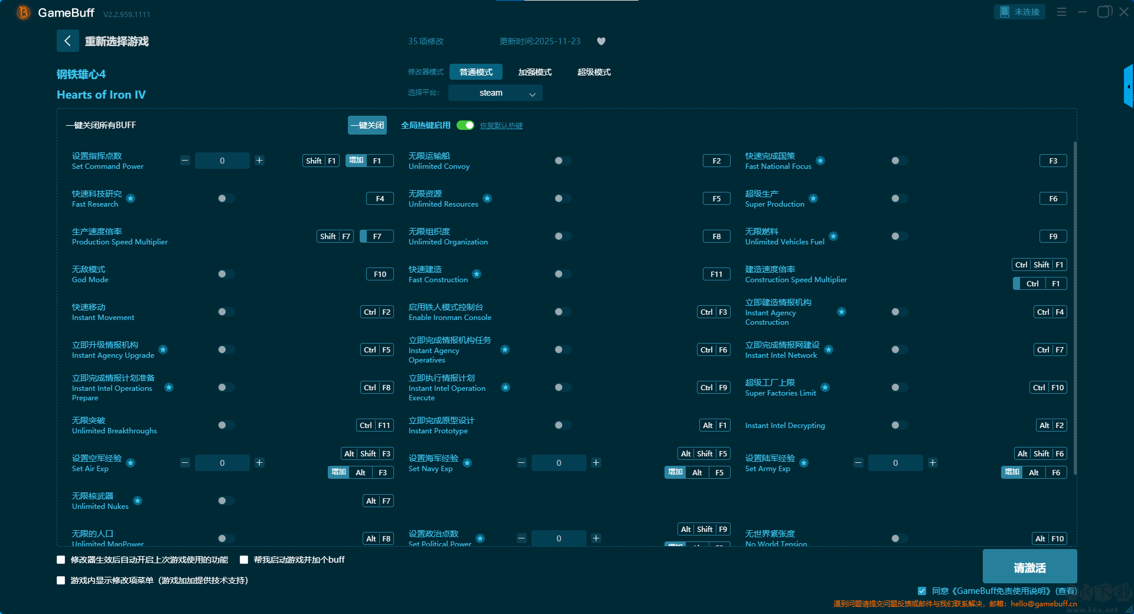This screenshot has width=1134, height=614.
Task: Uncheck the GameBuff disclaimer agreement checkbox
Action: (x=922, y=591)
